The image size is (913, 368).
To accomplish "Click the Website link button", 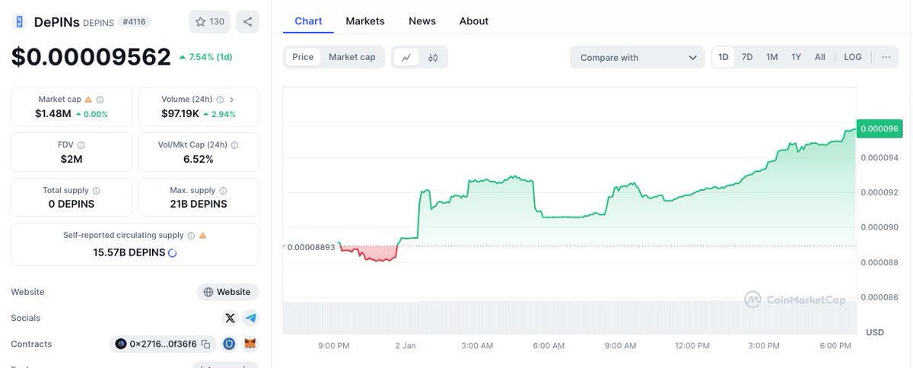I will pos(227,292).
